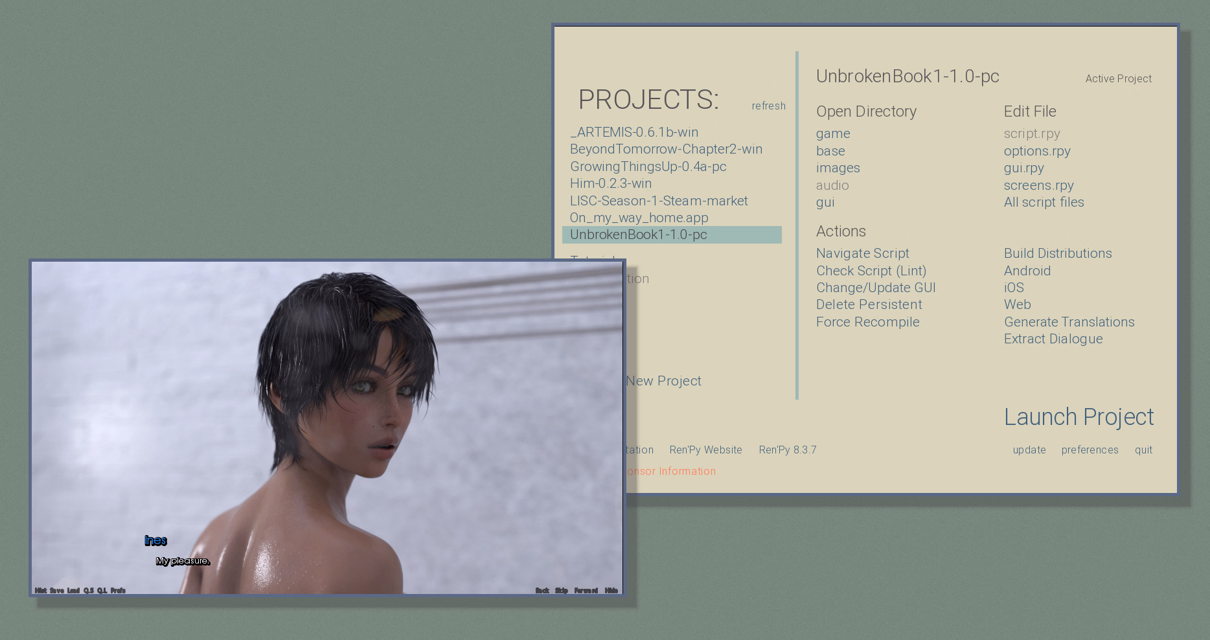
Task: Click Navigate Script action
Action: pyautogui.click(x=862, y=253)
